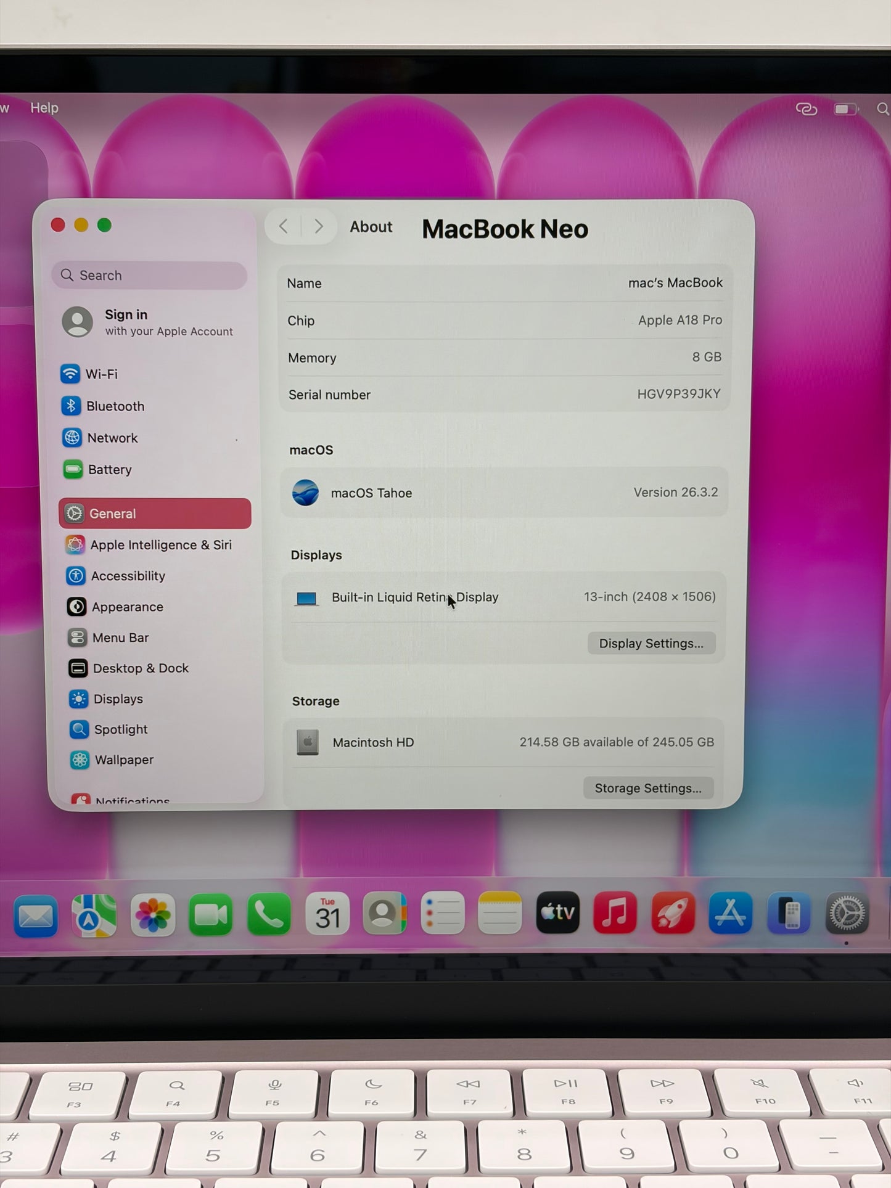Click the Storage Settings... button
Image resolution: width=891 pixels, height=1188 pixels.
click(648, 788)
